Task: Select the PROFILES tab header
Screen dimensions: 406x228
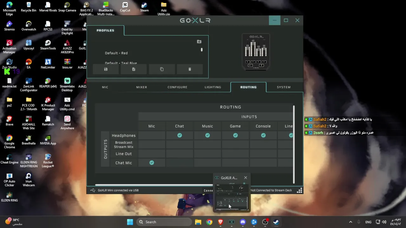Action: point(105,30)
